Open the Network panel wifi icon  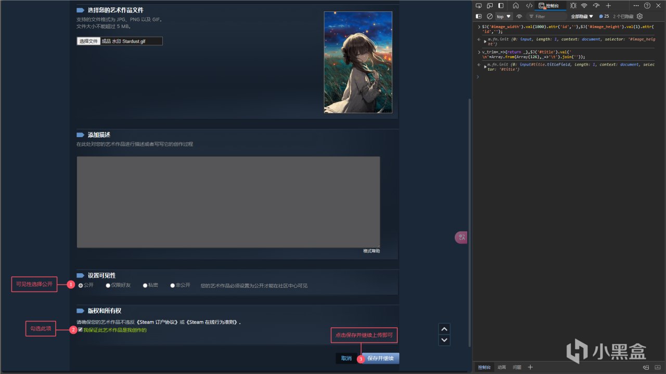[584, 6]
